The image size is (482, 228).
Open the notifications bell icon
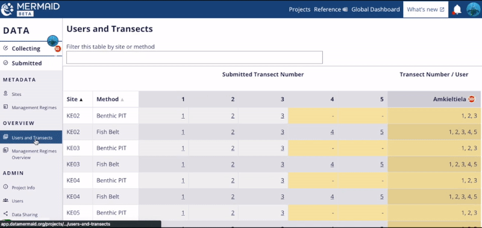tap(457, 10)
